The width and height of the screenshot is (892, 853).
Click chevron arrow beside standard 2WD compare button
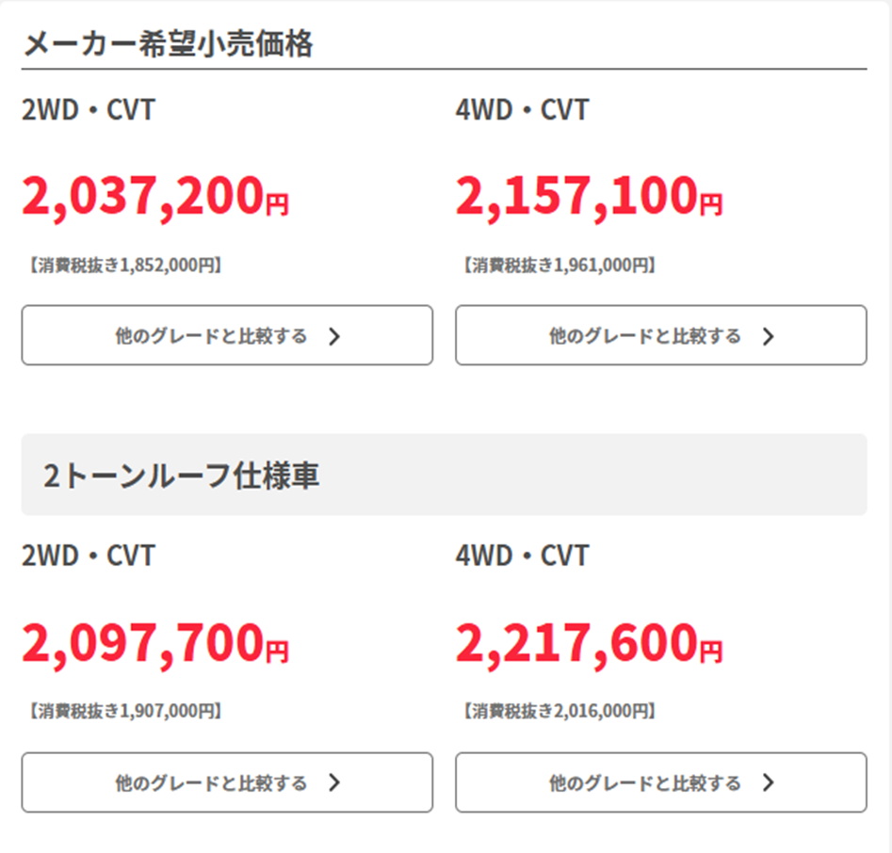click(334, 337)
